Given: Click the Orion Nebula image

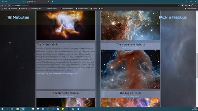Looking at the screenshot, I should [x=66, y=25].
